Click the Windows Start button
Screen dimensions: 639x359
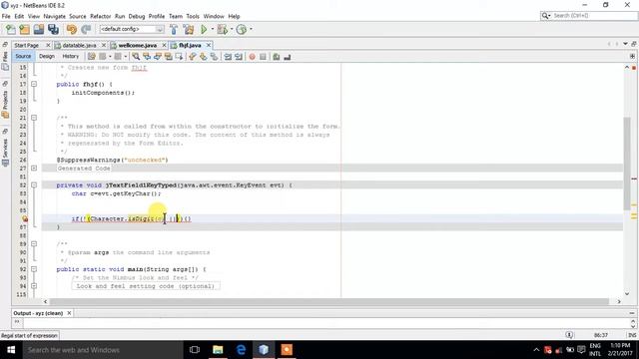11,350
